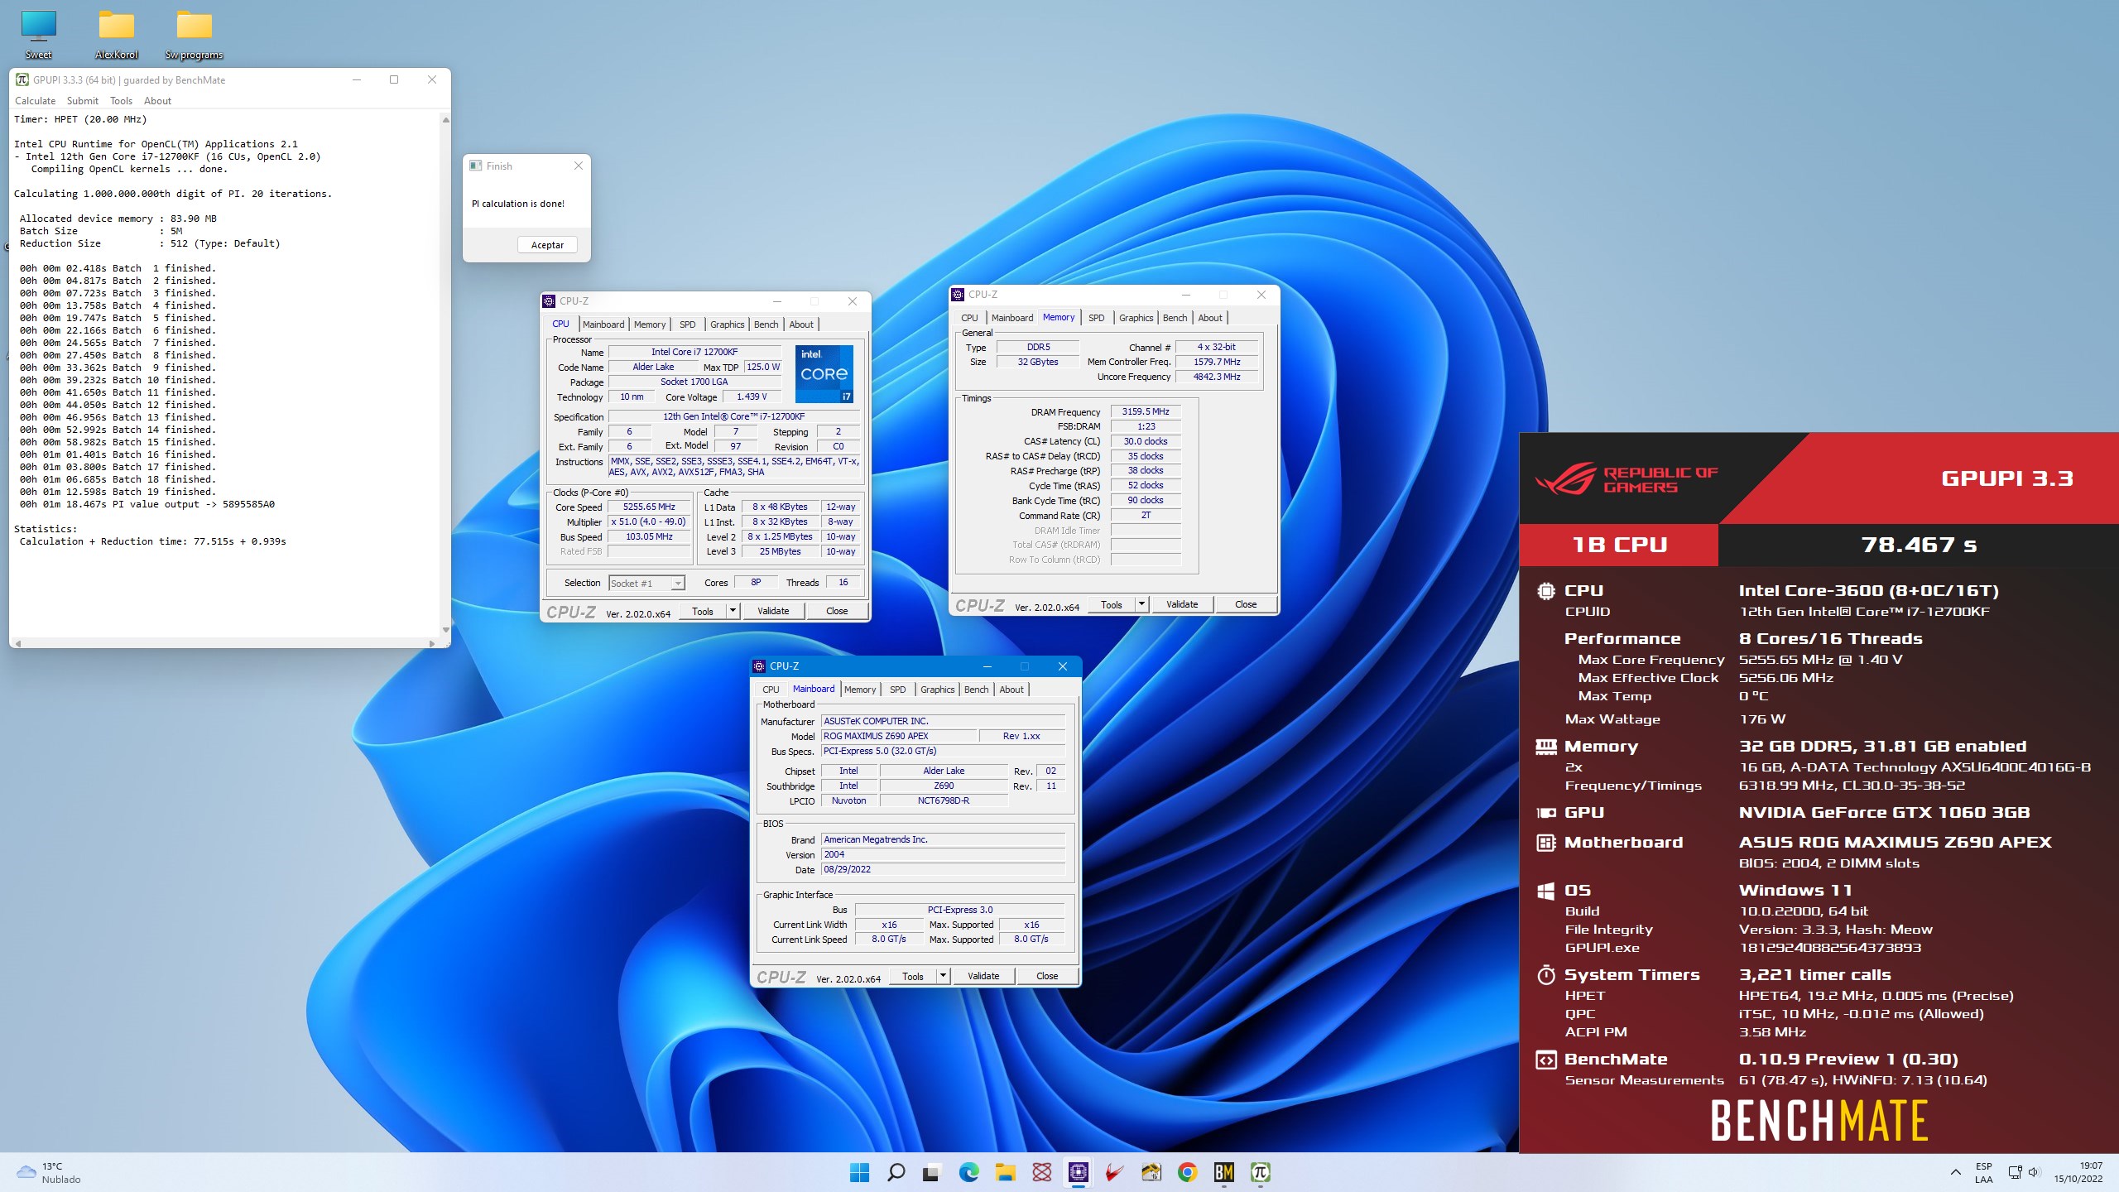Launch Google Chrome from taskbar
The width and height of the screenshot is (2119, 1192).
click(x=1187, y=1172)
